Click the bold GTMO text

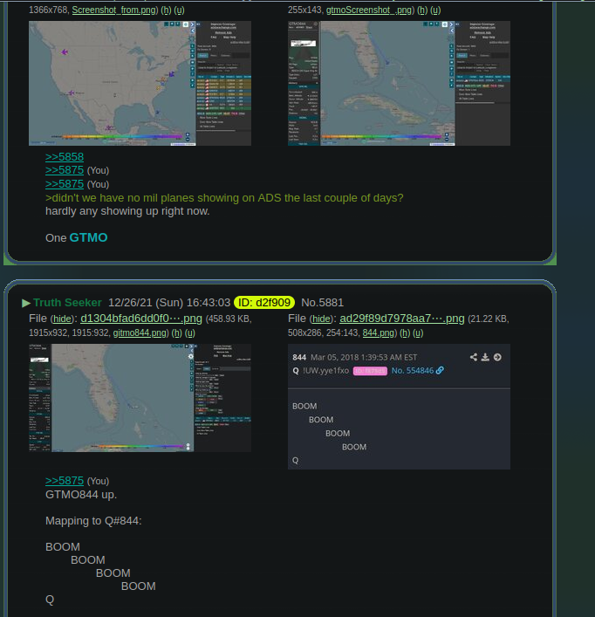[x=88, y=237]
